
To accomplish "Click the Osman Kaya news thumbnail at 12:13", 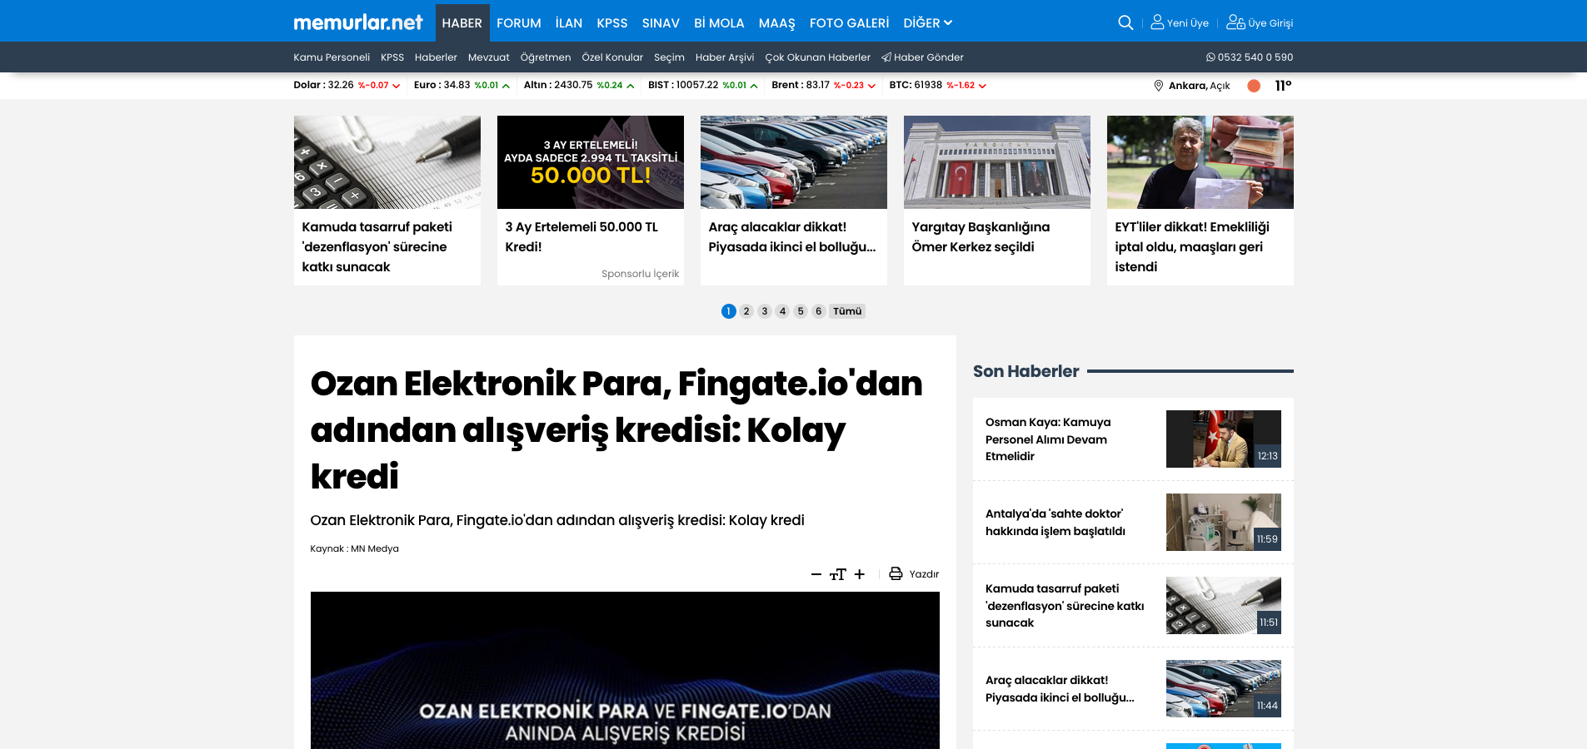I will pos(1224,439).
